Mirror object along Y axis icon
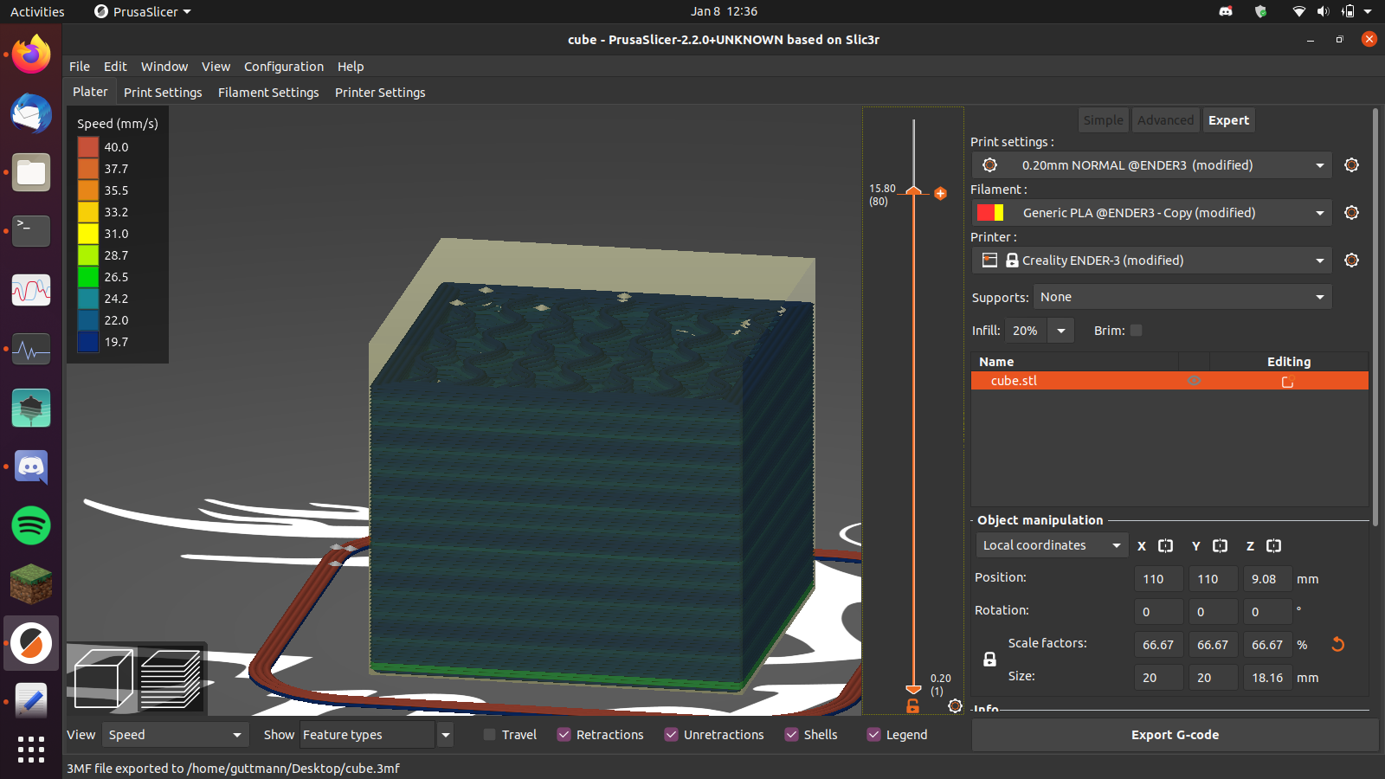Screen dimensions: 1385x779 (x=1220, y=546)
